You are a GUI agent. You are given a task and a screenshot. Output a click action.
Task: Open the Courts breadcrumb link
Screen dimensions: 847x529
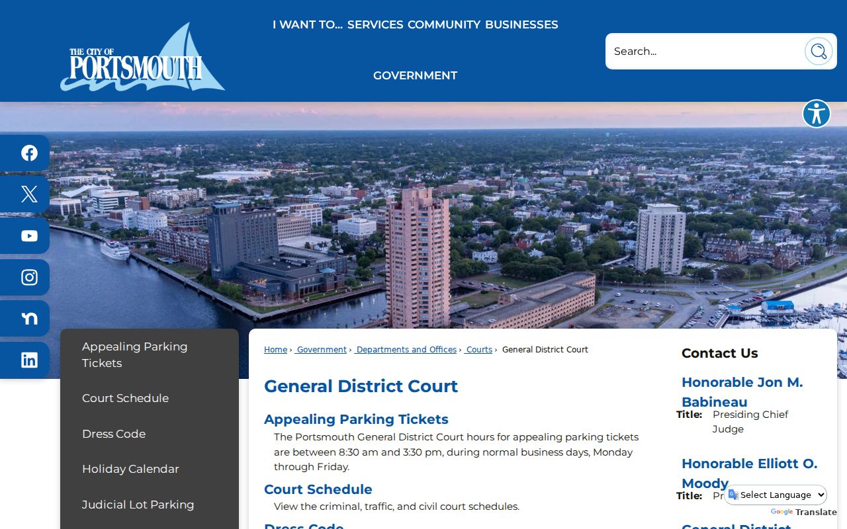click(478, 350)
